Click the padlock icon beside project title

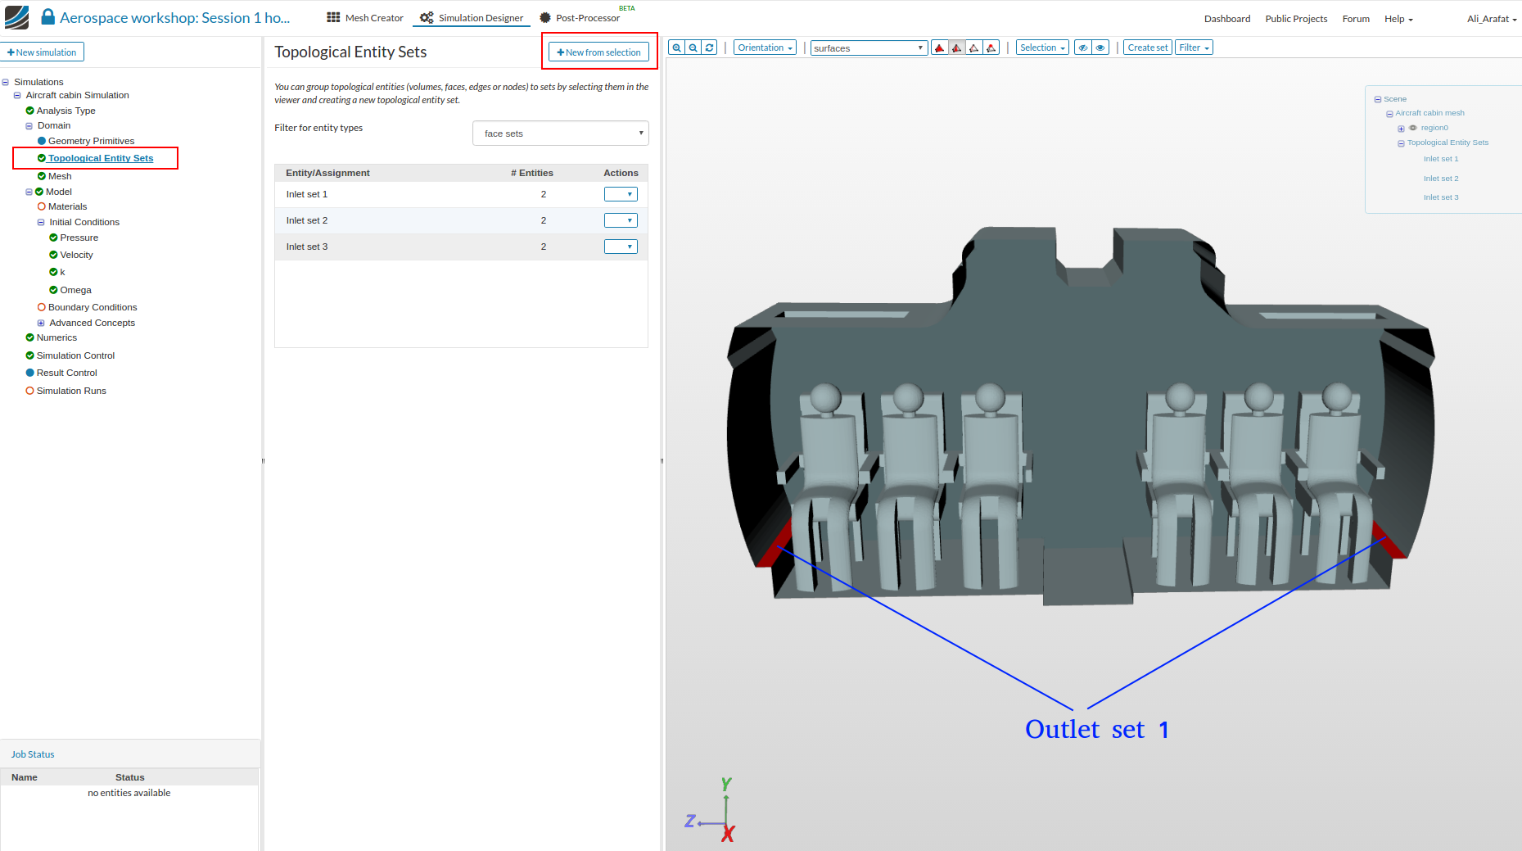[48, 17]
